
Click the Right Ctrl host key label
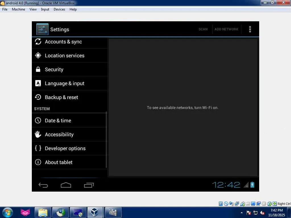click(x=284, y=204)
